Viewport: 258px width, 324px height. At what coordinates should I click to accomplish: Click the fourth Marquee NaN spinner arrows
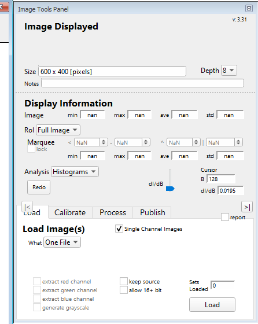pyautogui.click(x=238, y=142)
